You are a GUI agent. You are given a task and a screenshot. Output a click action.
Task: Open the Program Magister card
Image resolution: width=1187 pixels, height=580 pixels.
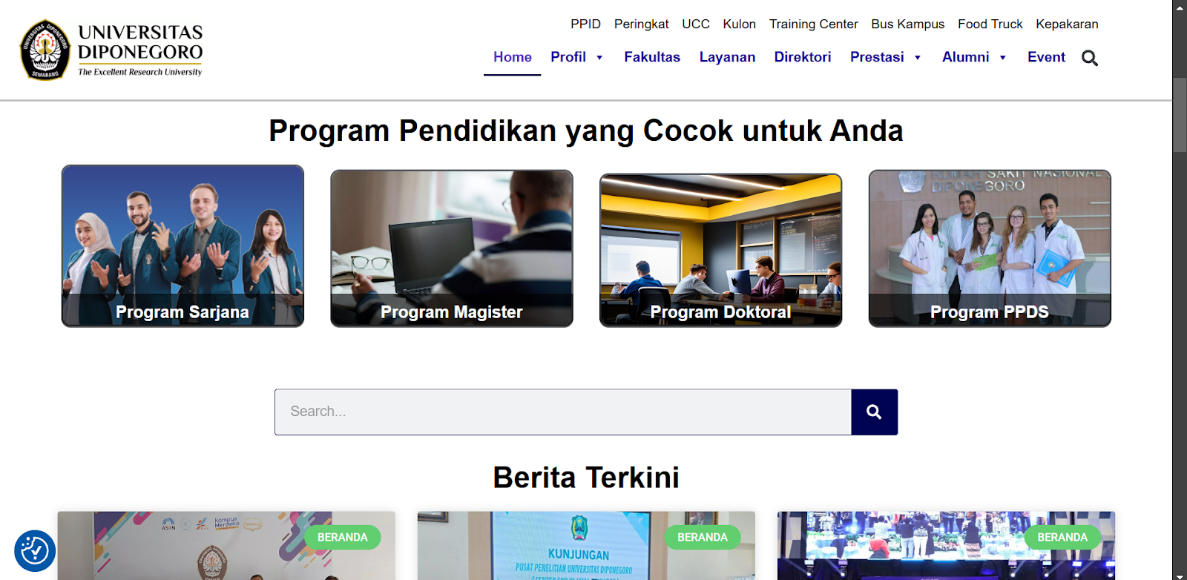coord(452,248)
